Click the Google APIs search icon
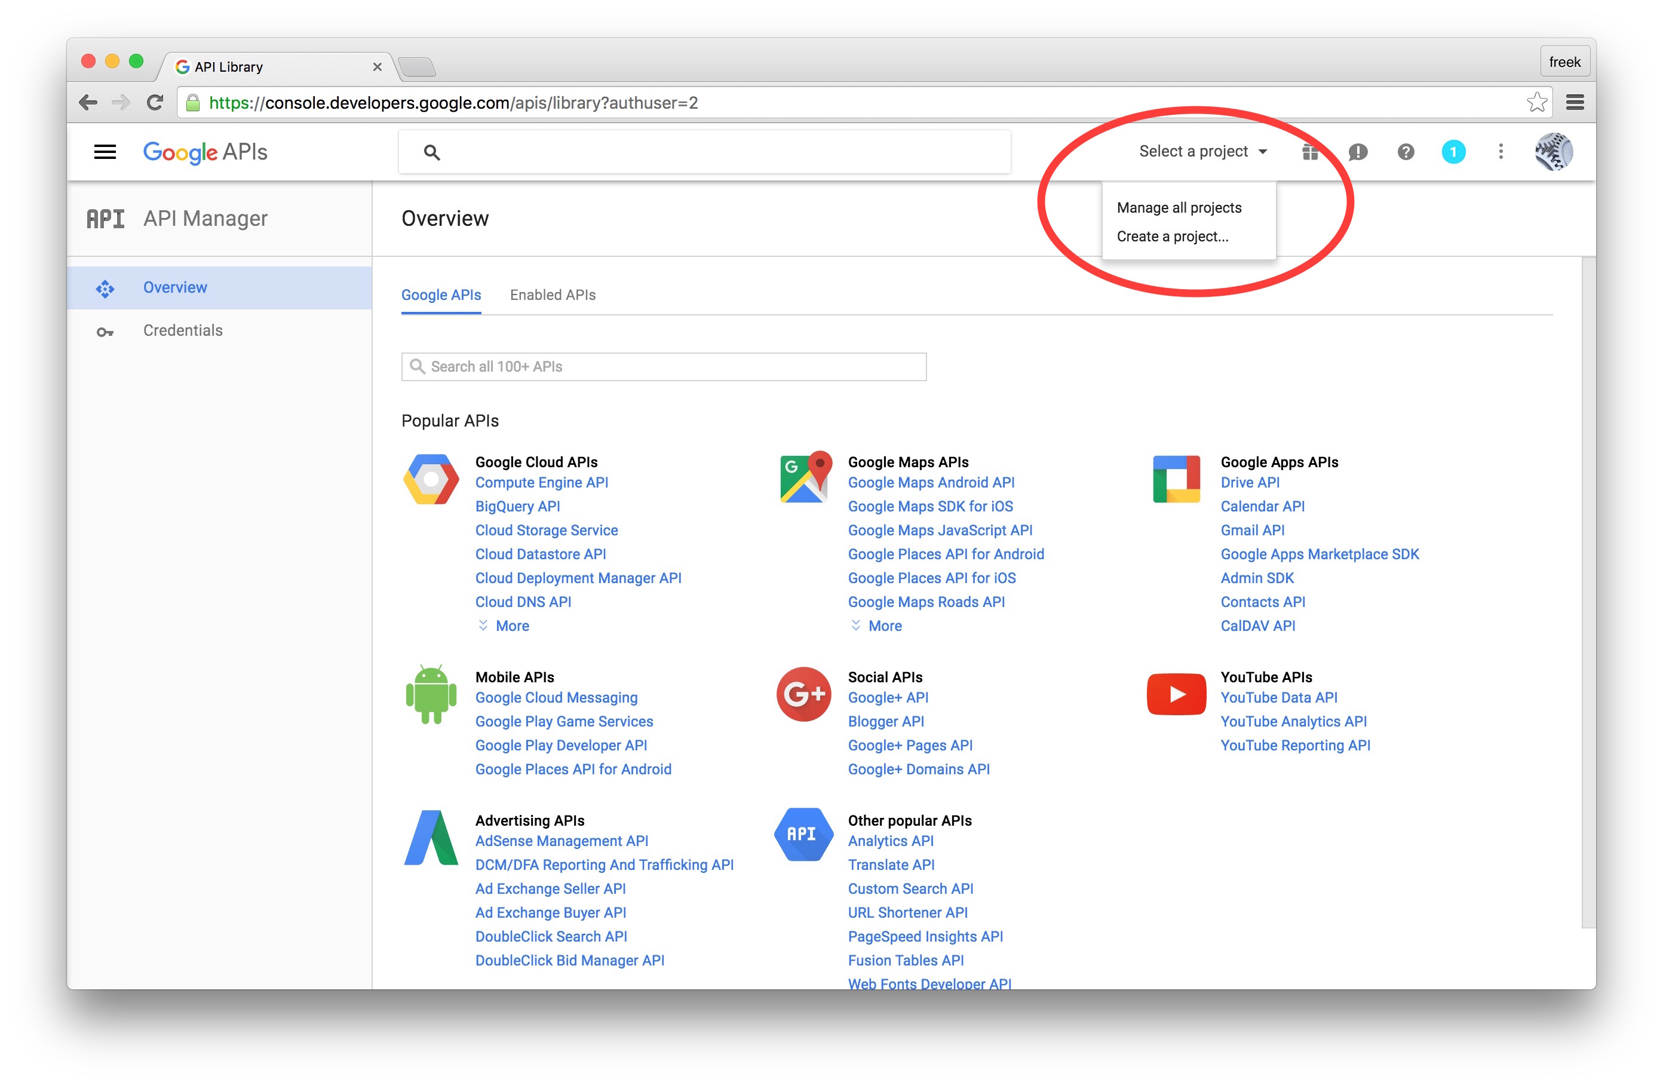1663x1085 pixels. (x=429, y=151)
